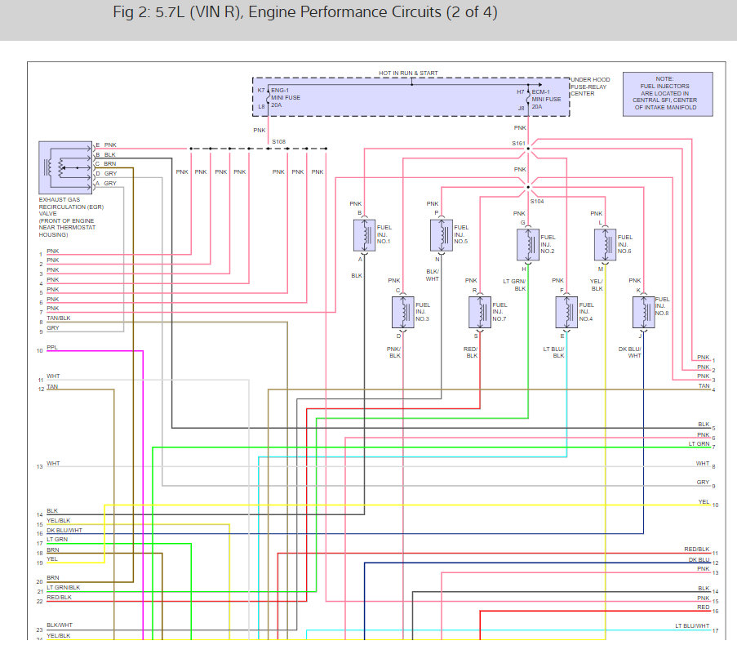Click the under hood fuse-relay center dashed box
This screenshot has height=663, width=737.
(411, 97)
